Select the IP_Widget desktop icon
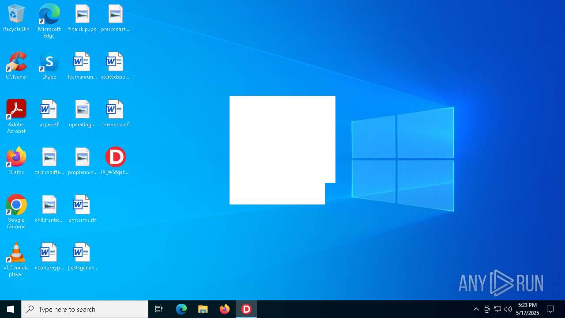Screen dimensions: 565x318 115,162
